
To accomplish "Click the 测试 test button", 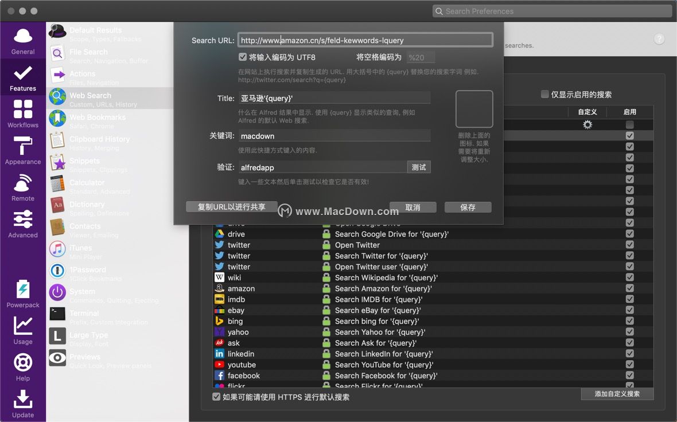I will pos(419,167).
